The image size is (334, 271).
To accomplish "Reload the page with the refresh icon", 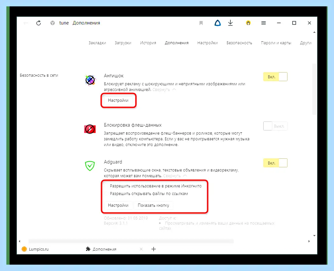I will tap(39, 23).
